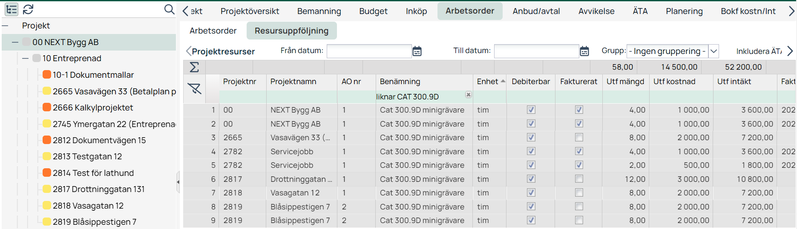
Task: Select 2745 Ymergatan 22 in project tree
Action: coord(114,124)
